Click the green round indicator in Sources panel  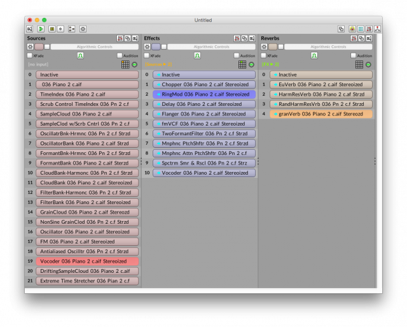tap(135, 64)
